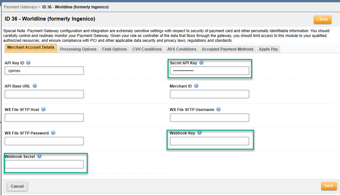Switch to the Apple Pay tab
The image size is (340, 195).
(268, 49)
